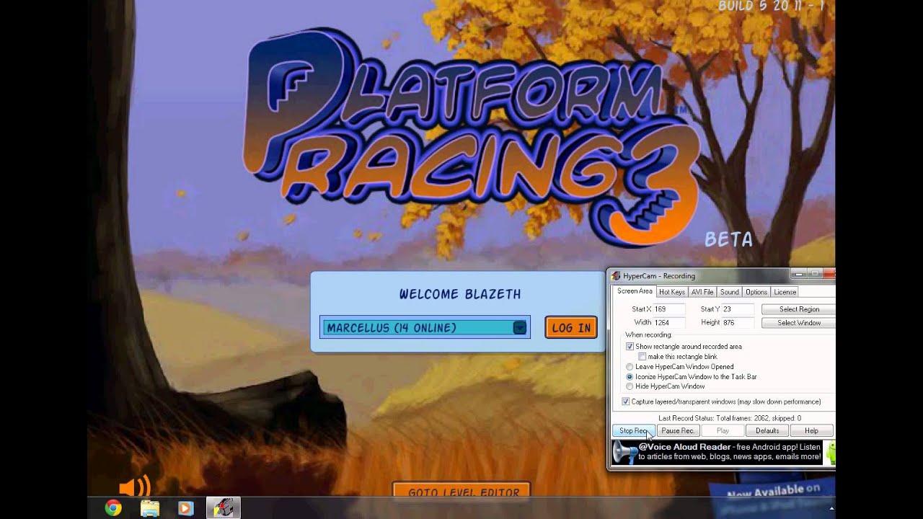The height and width of the screenshot is (519, 923).
Task: Click the Defaults button
Action: coord(767,431)
